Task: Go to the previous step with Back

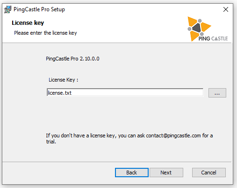Action: [132, 173]
